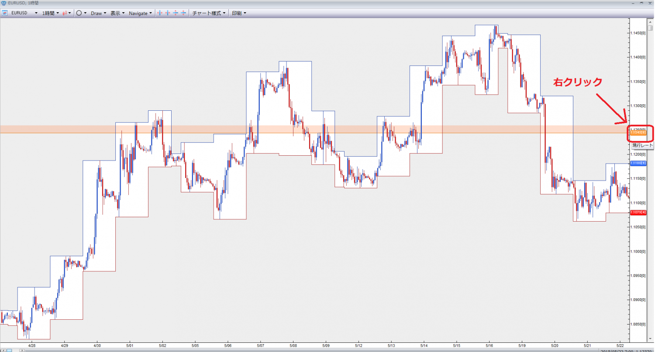Image resolution: width=655 pixels, height=352 pixels.
Task: Click the red 1.1079 price label
Action: click(x=638, y=212)
